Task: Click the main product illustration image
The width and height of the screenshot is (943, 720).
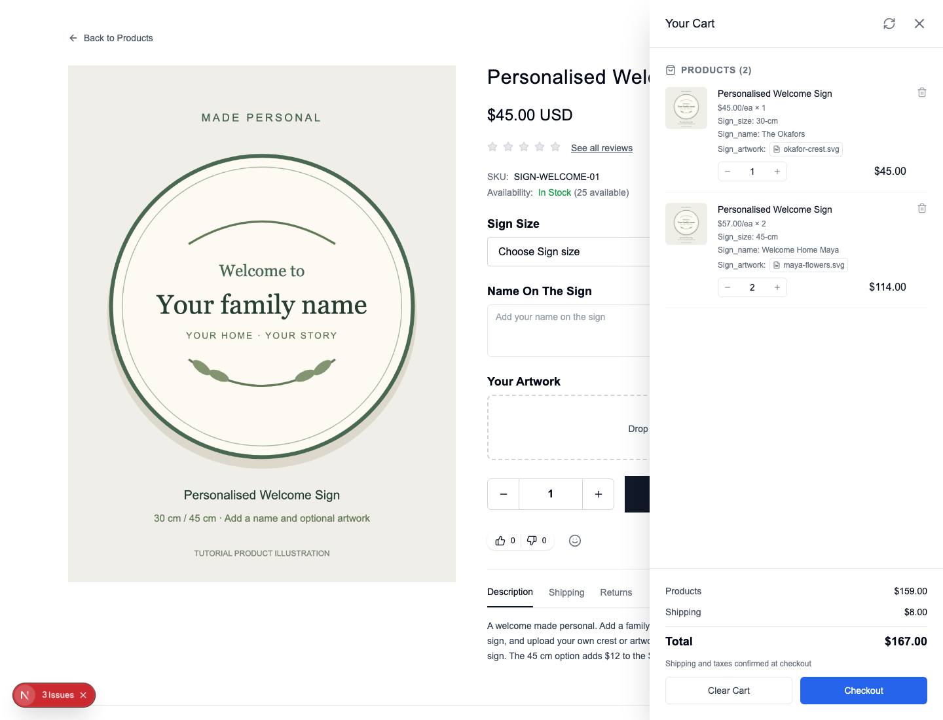Action: pos(262,323)
